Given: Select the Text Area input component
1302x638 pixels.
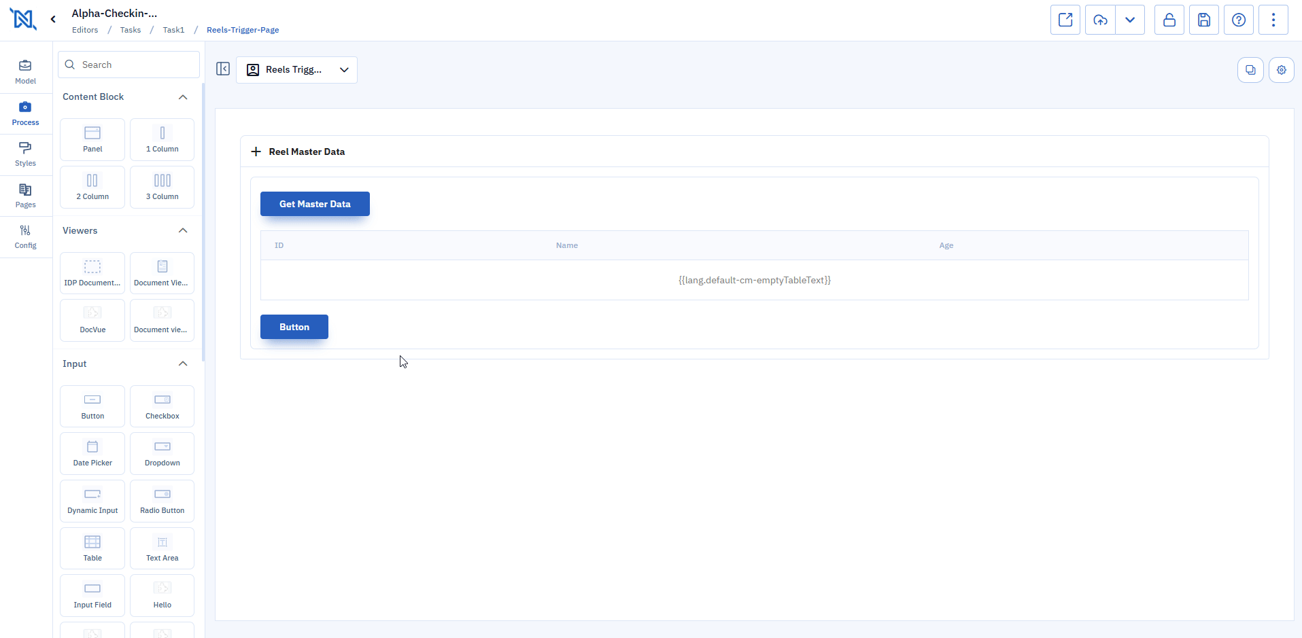Looking at the screenshot, I should point(162,548).
